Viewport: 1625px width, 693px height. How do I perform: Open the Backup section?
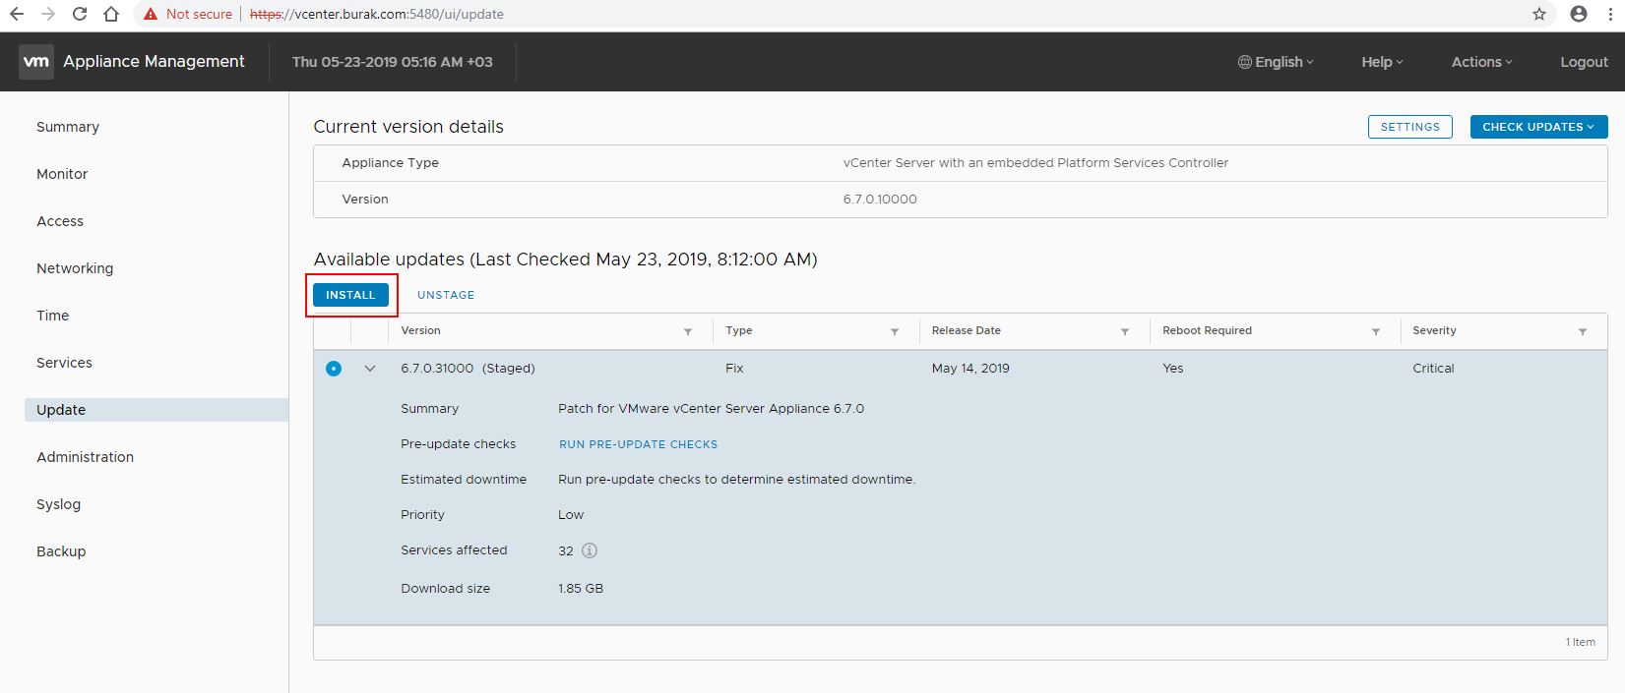pyautogui.click(x=61, y=551)
